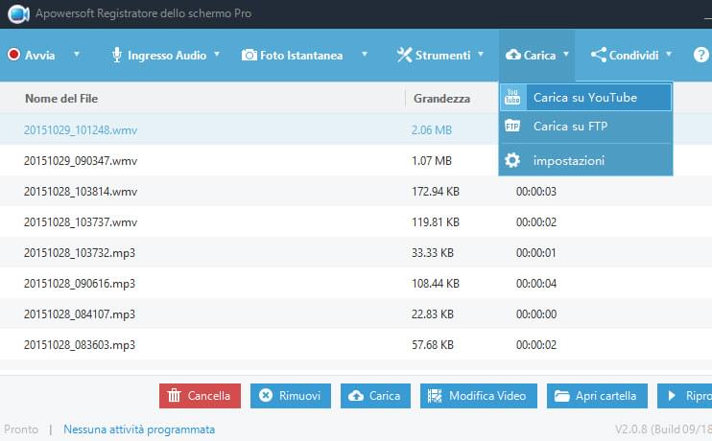Viewport: 712px width, 441px height.
Task: Click the YouTube icon in the Carica menu
Action: click(512, 98)
